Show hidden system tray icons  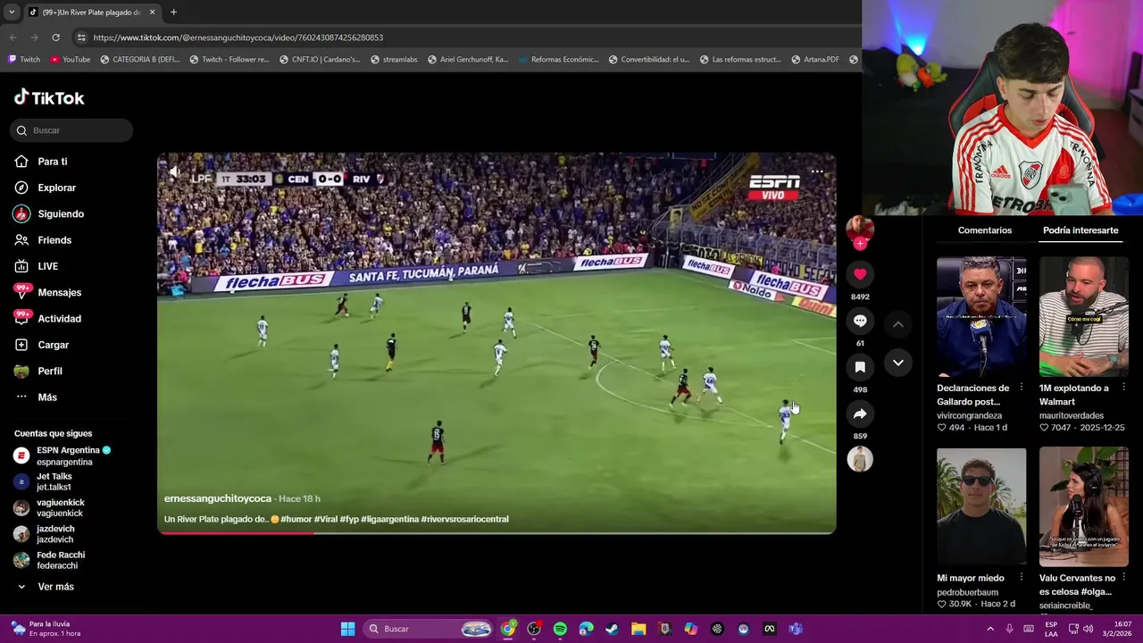pos(989,629)
